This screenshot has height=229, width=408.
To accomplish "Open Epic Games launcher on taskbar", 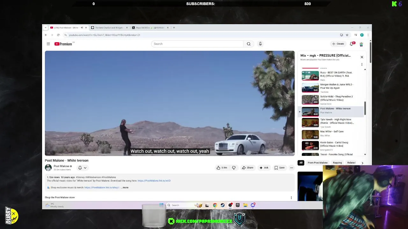I will [x=237, y=205].
